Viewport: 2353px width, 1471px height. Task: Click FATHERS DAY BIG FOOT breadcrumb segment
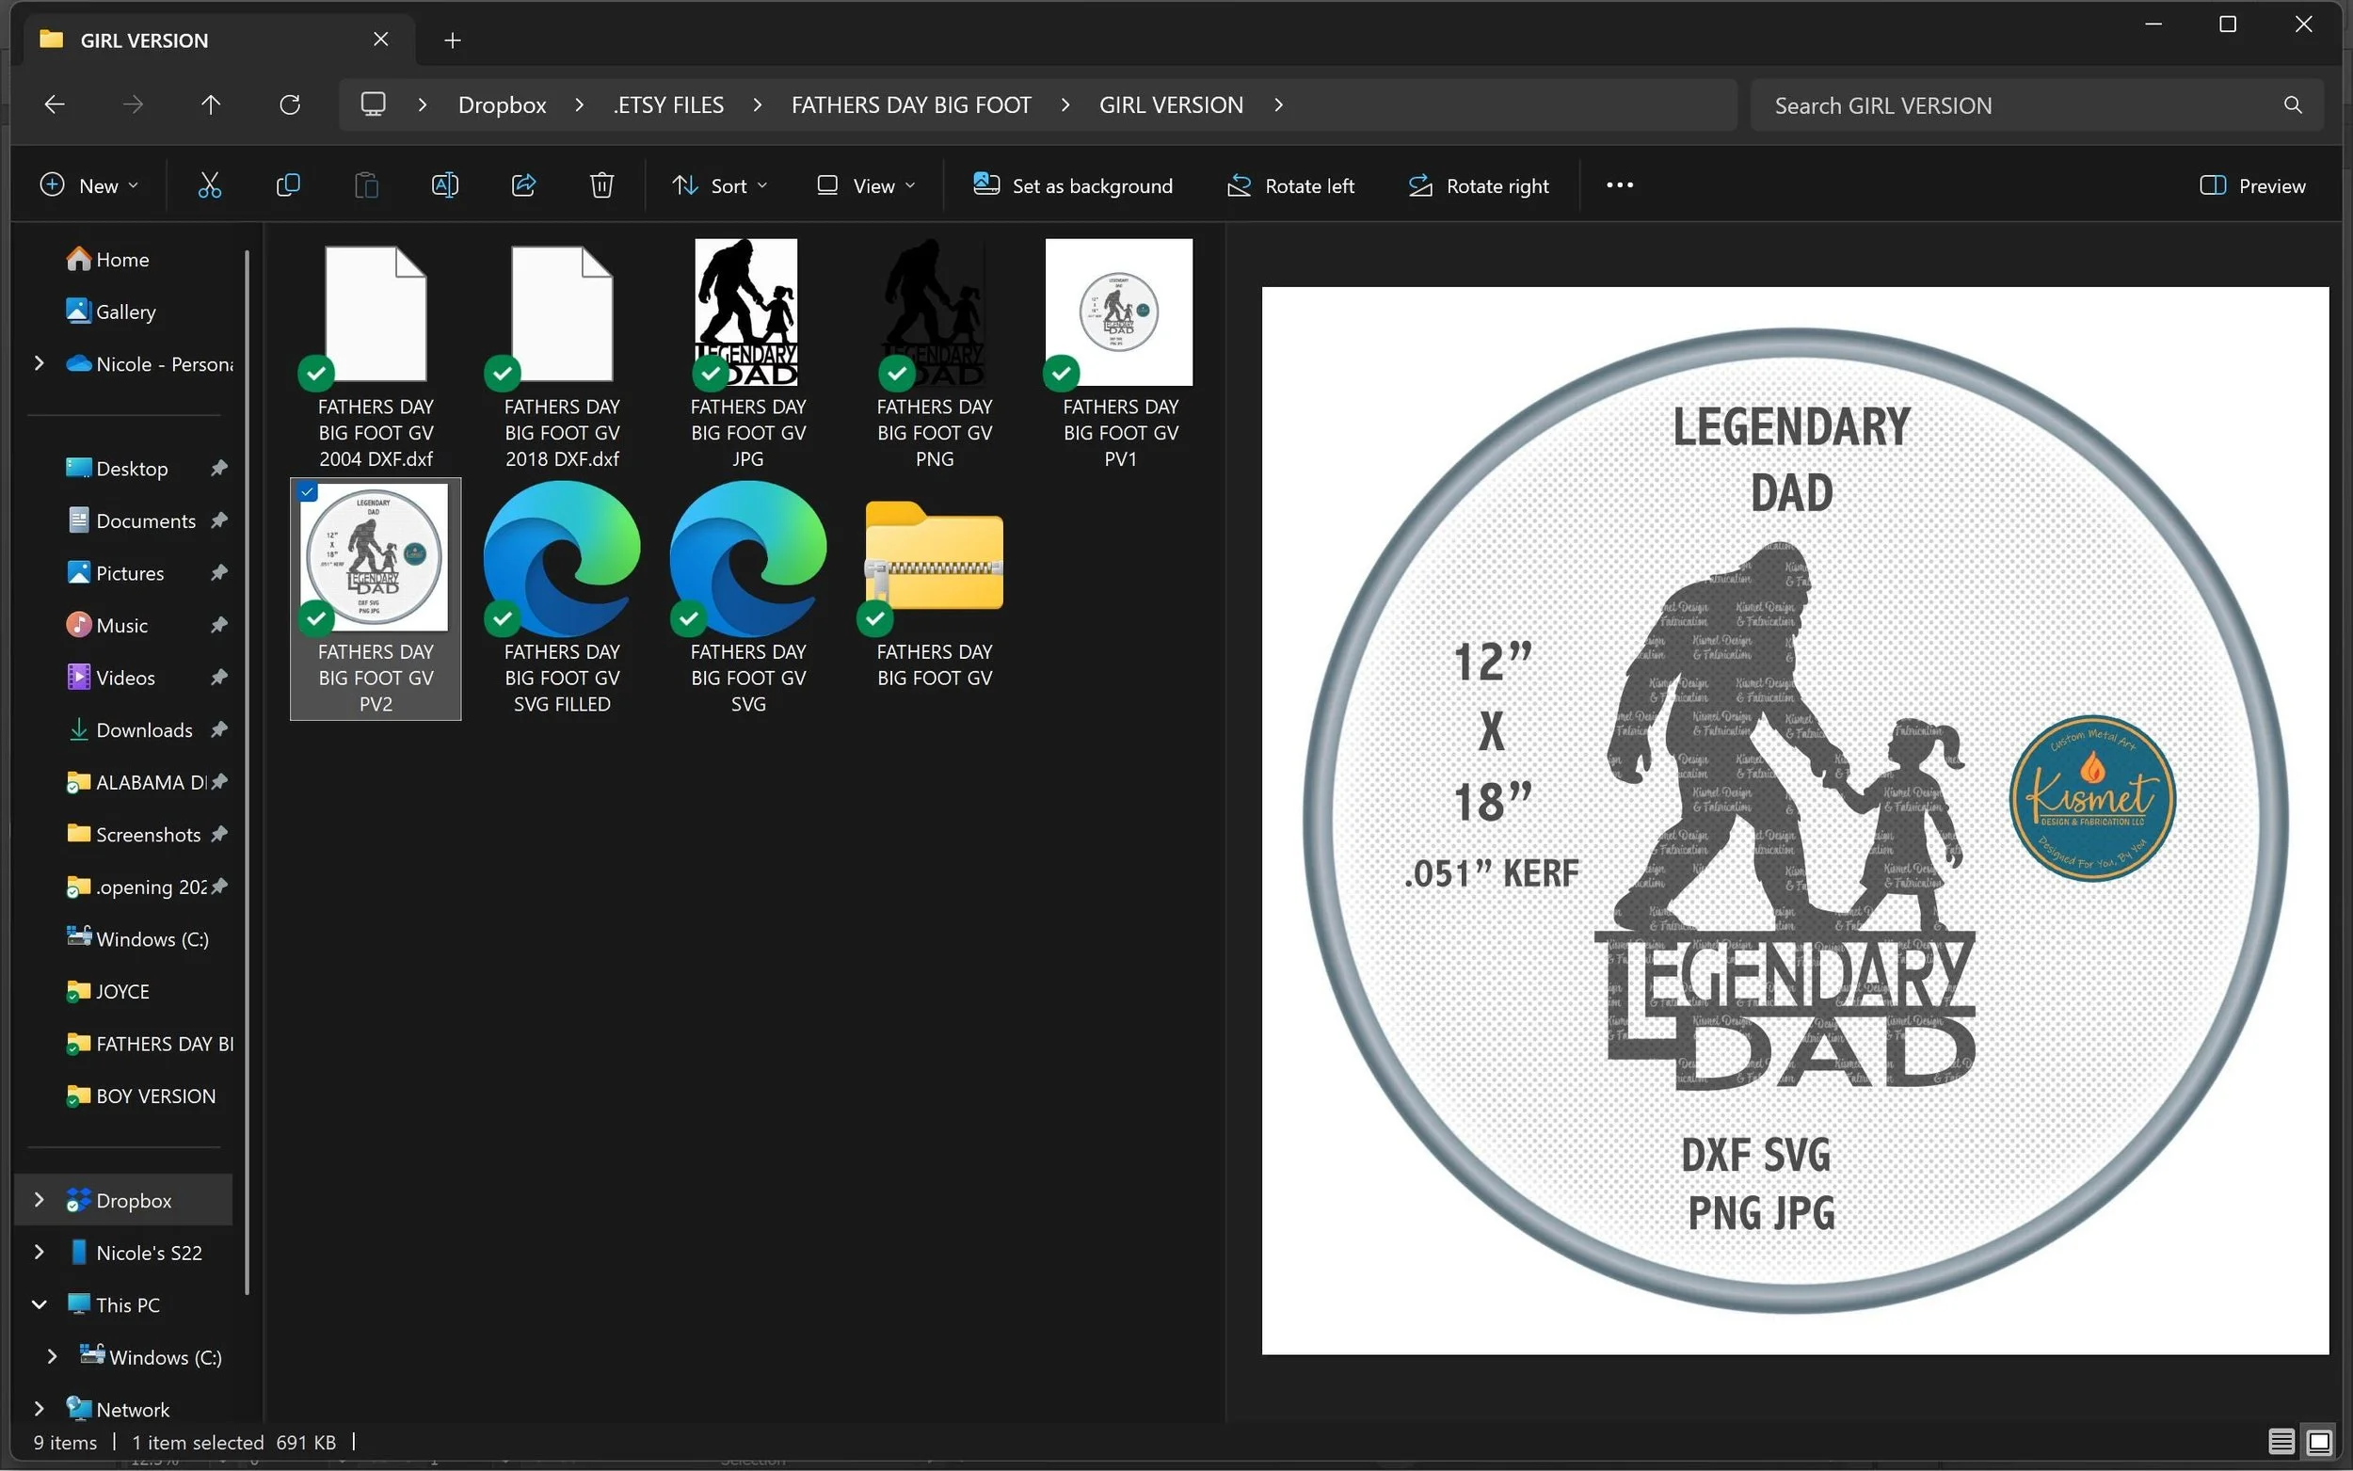point(910,104)
